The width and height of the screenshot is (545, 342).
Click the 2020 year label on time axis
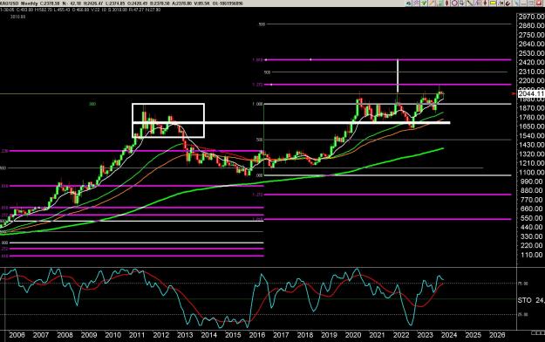353,335
